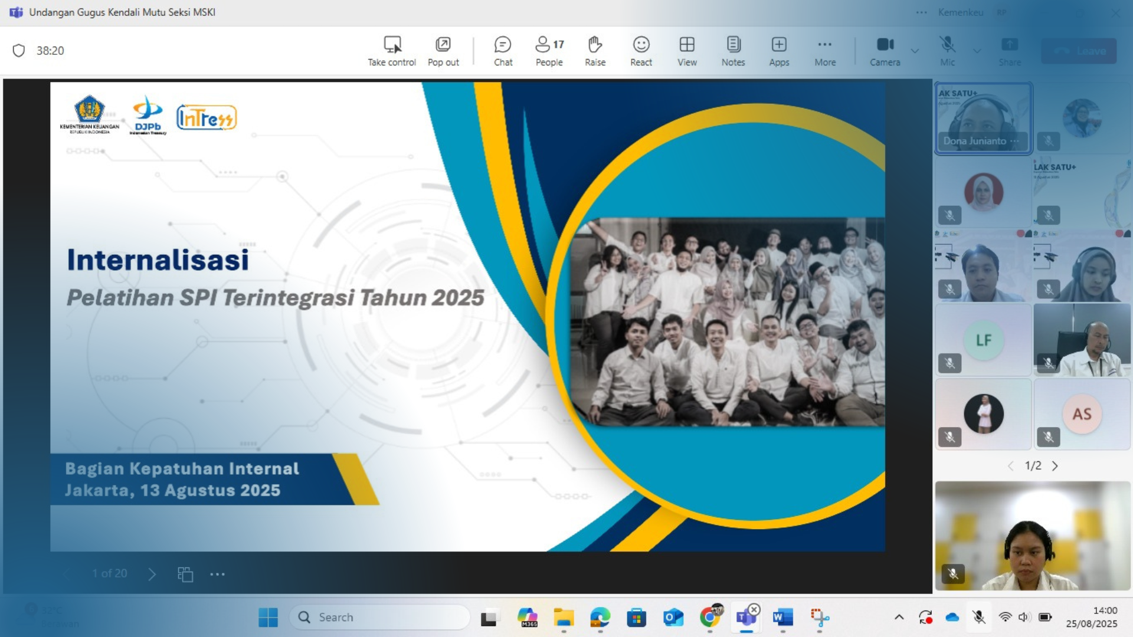1133x637 pixels.
Task: Advance to next presentation slide
Action: pyautogui.click(x=152, y=574)
